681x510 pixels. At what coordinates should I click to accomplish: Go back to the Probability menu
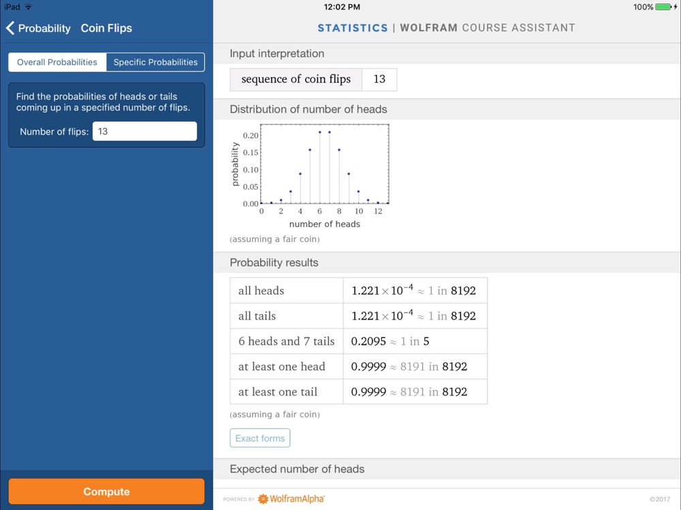click(x=38, y=28)
